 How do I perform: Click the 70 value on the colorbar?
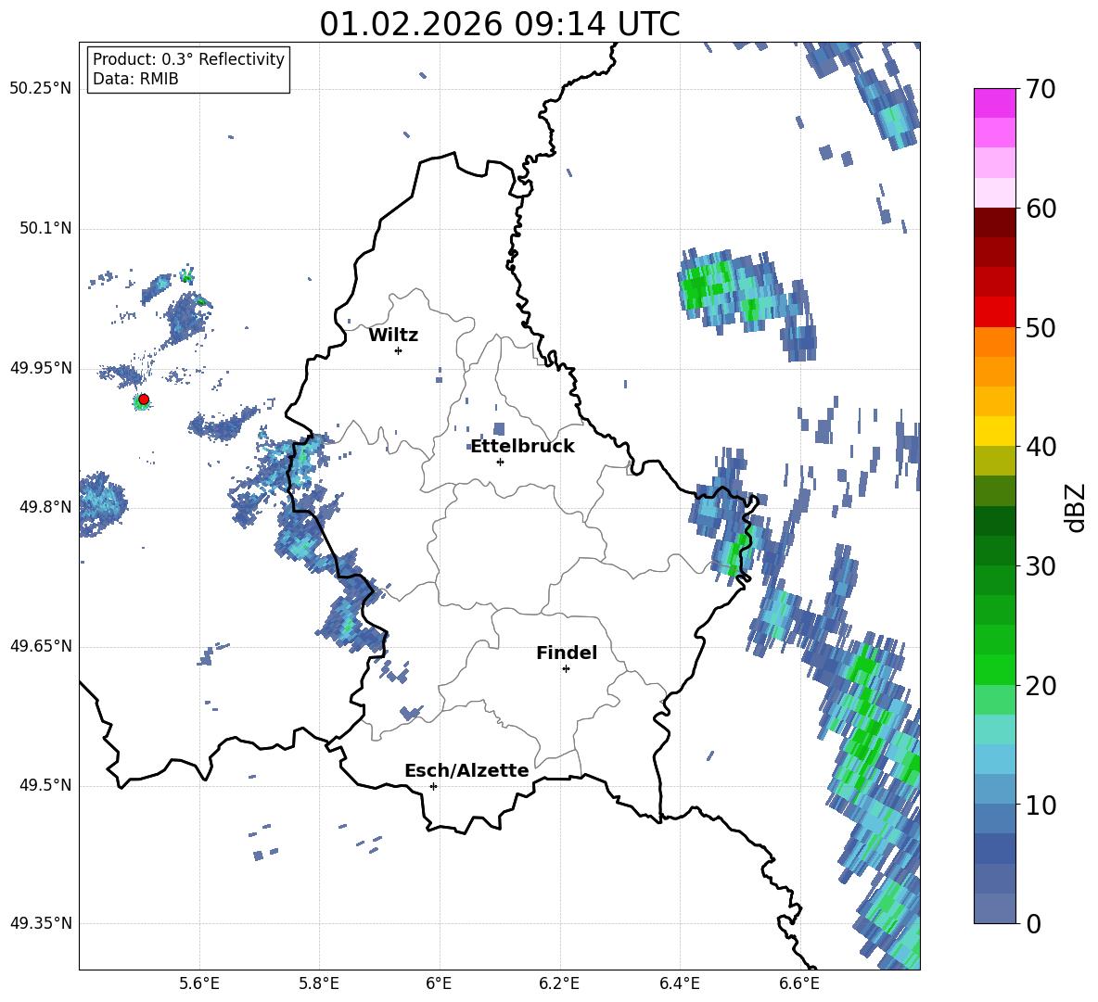tap(1041, 89)
